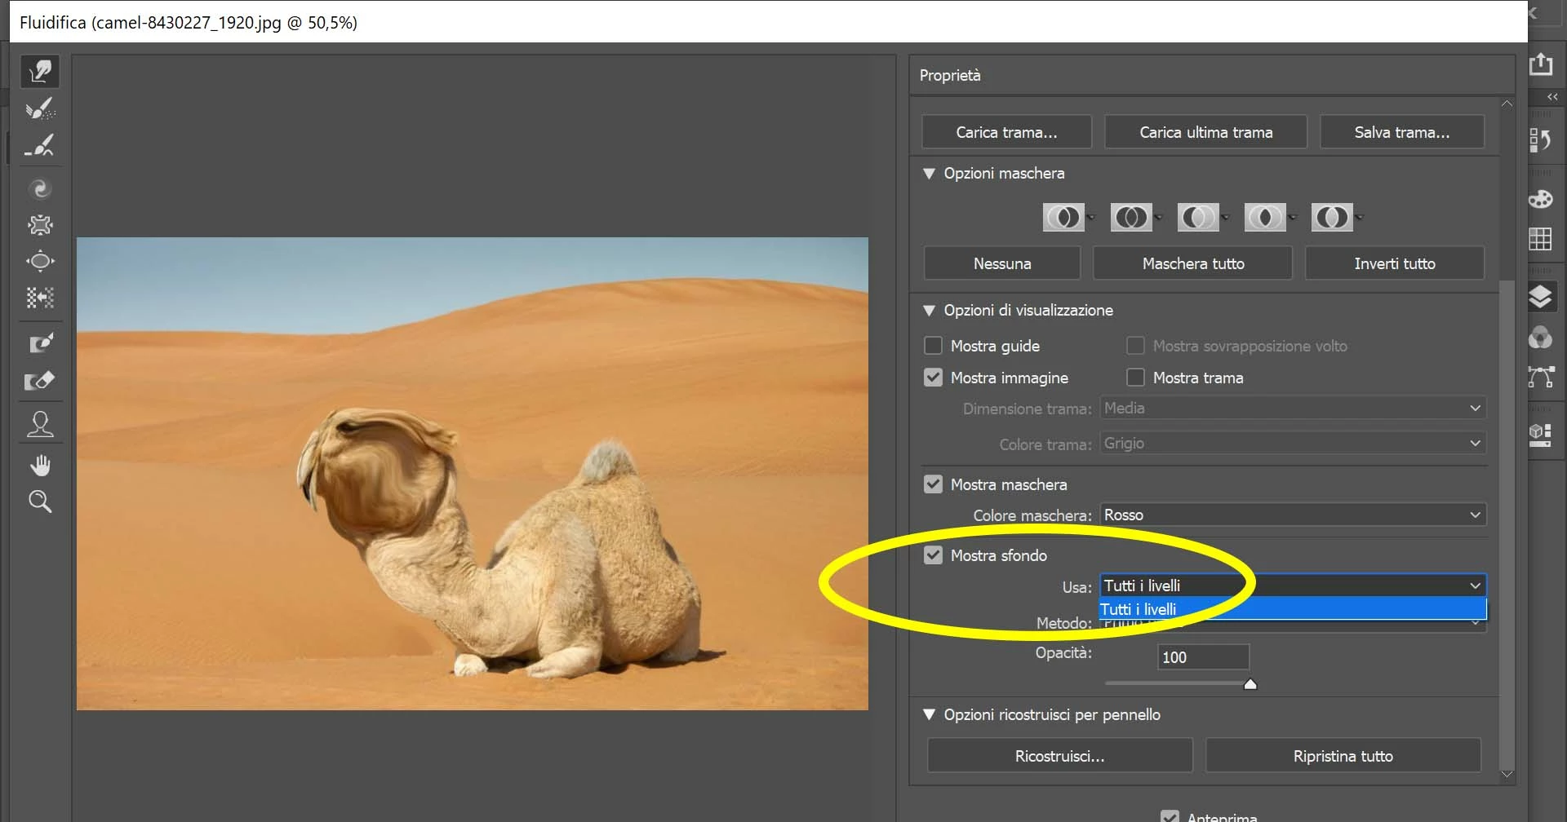Click the properties panel scroll-down arrow
The width and height of the screenshot is (1567, 822).
click(x=1507, y=774)
